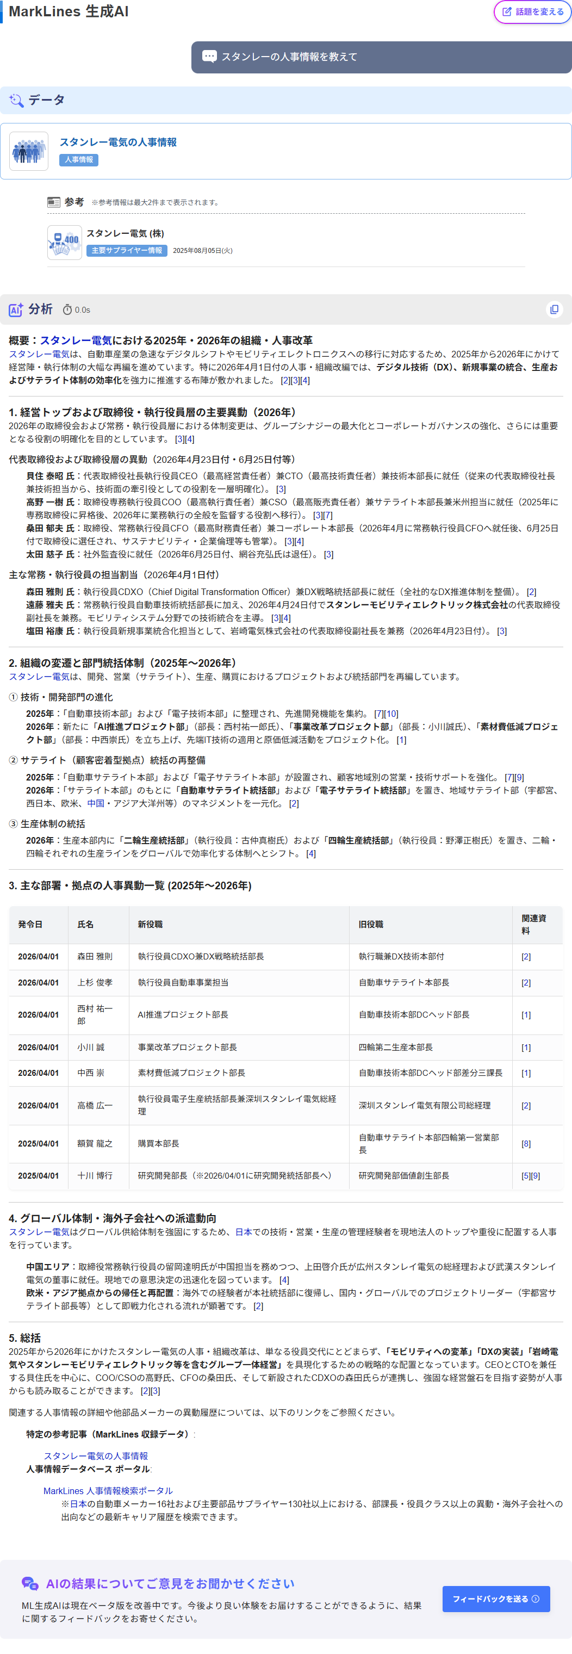572x1654 pixels.
Task: Open スタンレー電気 link in the 概要 heading
Action: [x=76, y=340]
